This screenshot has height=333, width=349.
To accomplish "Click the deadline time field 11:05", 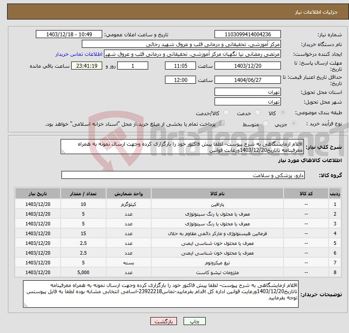I will coord(180,66).
